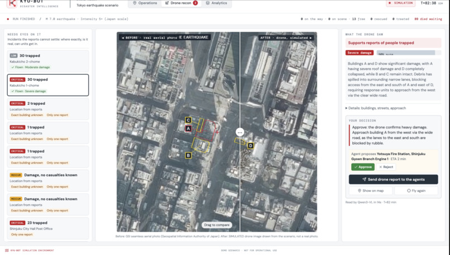Reject the agent's proposed dispatch
Viewport: 450px width, 255px height.
(x=386, y=167)
